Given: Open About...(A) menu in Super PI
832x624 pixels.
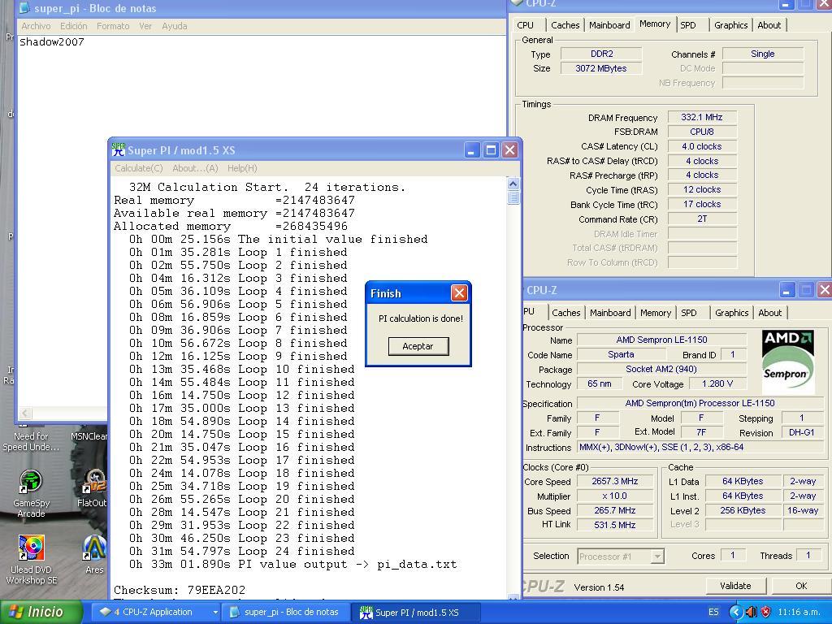Looking at the screenshot, I should click(x=195, y=168).
